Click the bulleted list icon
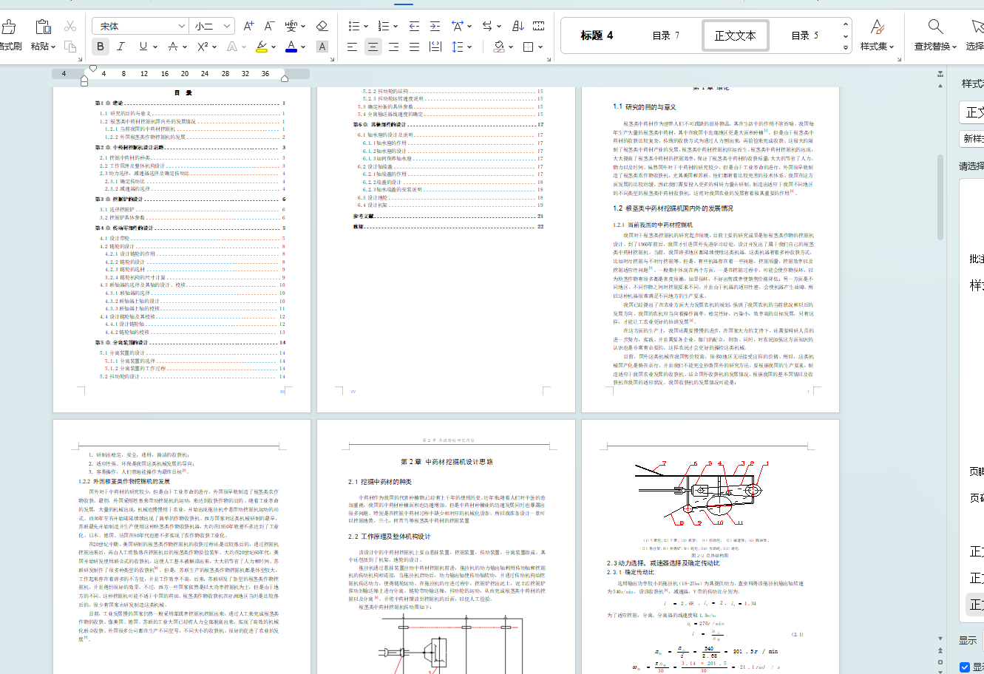The height and width of the screenshot is (674, 984). [354, 26]
